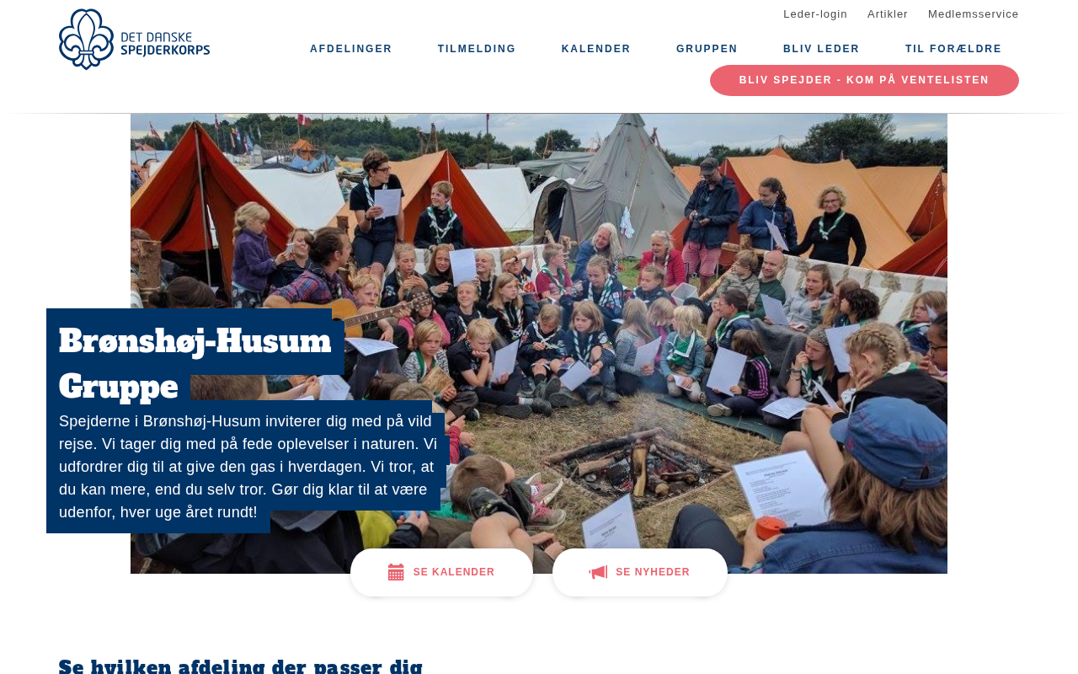
Task: Click Bliv Spejder - Kom på ventelisten button
Action: coord(864,80)
